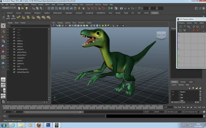Click the Windows Start button

tap(4, 125)
